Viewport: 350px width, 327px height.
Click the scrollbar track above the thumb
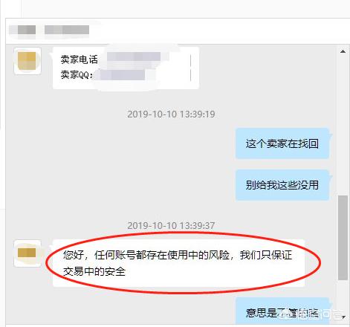point(343,125)
